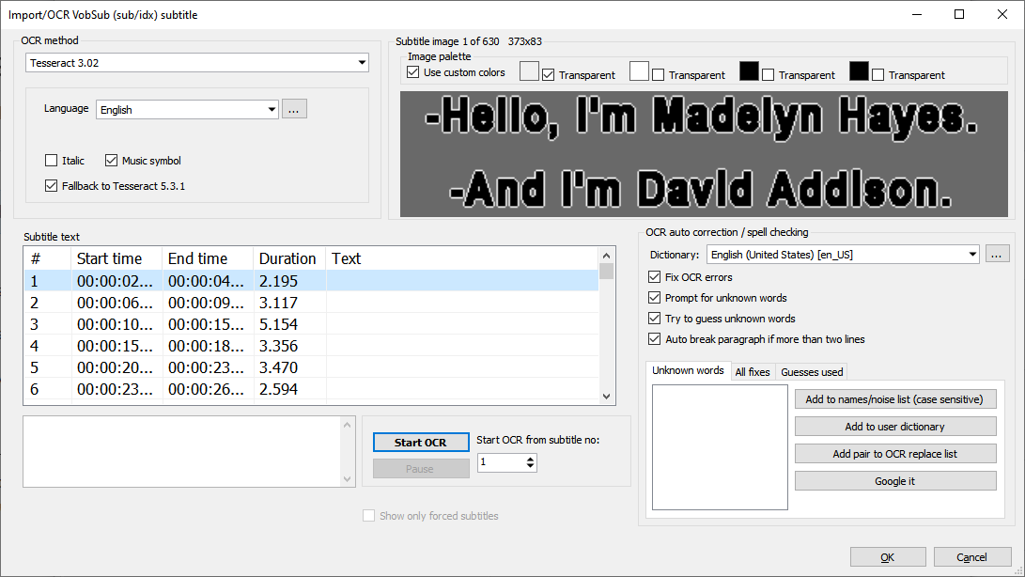Uncheck Fallback to Tesseract 5.3.1
Viewport: 1025px width, 577px height.
tap(51, 184)
